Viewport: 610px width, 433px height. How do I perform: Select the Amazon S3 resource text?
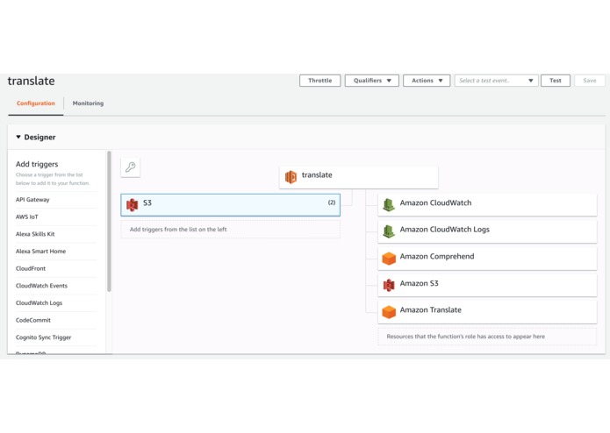tap(419, 283)
